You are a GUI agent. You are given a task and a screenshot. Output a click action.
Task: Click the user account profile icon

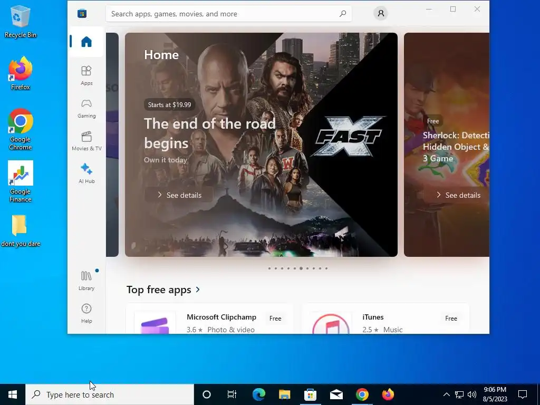click(x=381, y=13)
